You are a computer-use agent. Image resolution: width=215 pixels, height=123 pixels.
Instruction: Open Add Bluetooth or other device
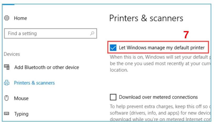coord(46,67)
